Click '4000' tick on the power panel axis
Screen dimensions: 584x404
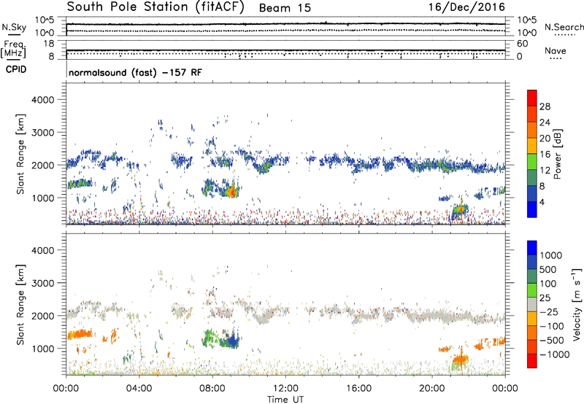[x=43, y=100]
